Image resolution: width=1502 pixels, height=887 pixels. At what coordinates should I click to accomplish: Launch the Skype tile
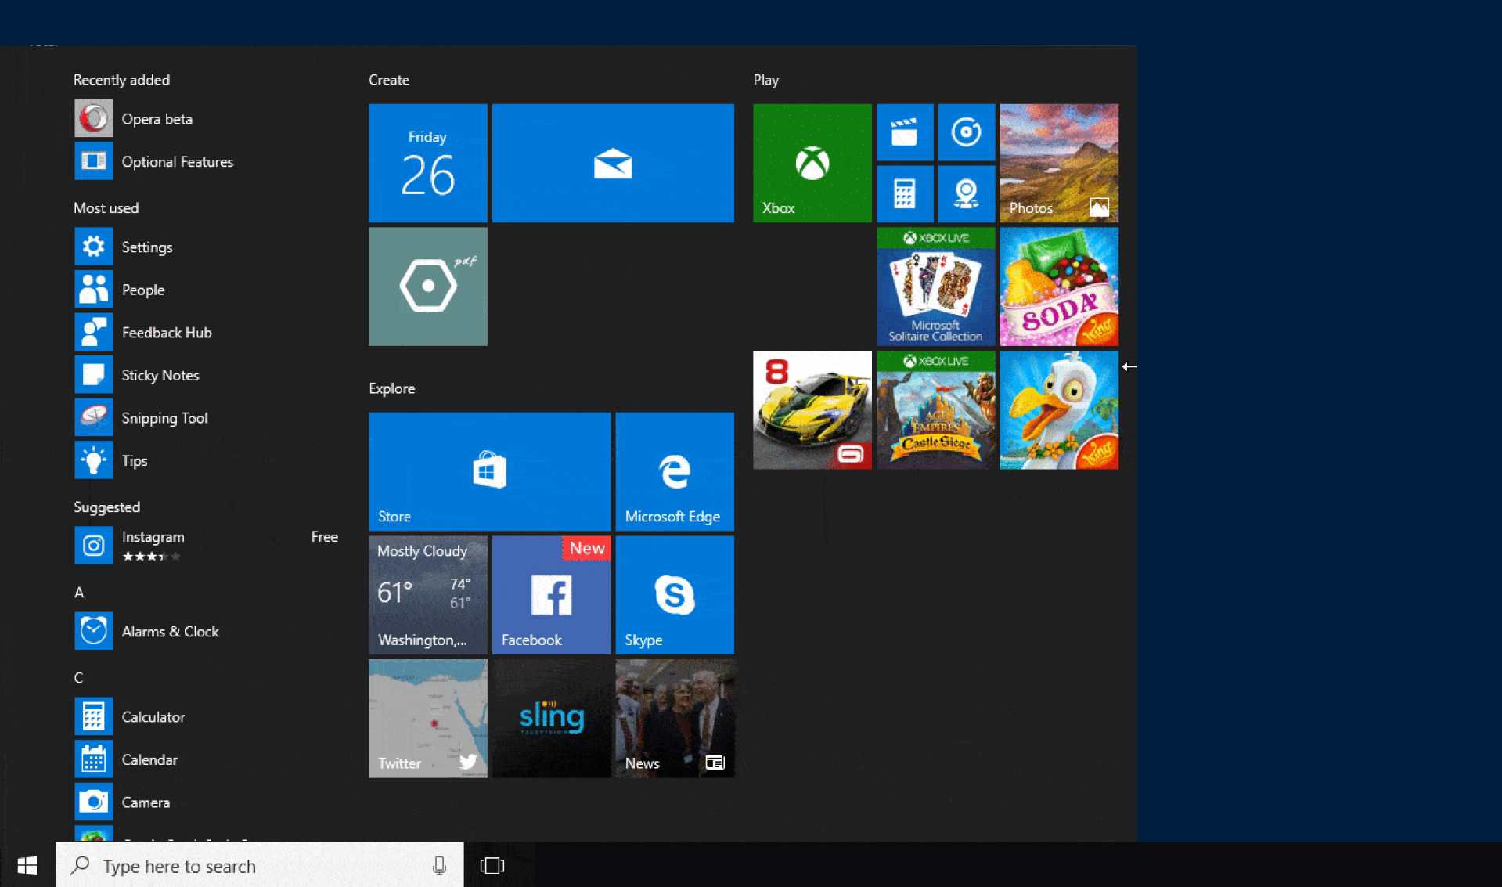[x=674, y=594]
